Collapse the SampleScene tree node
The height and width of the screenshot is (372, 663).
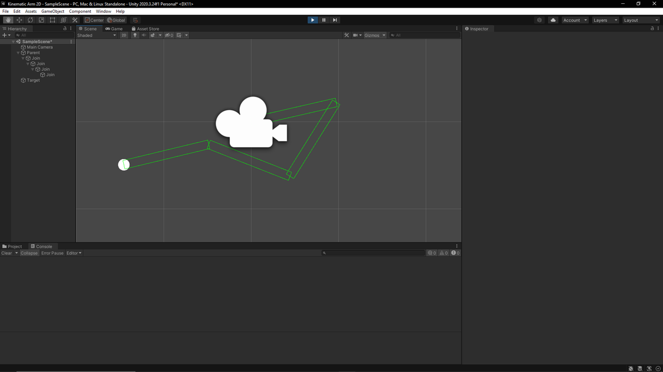click(13, 41)
